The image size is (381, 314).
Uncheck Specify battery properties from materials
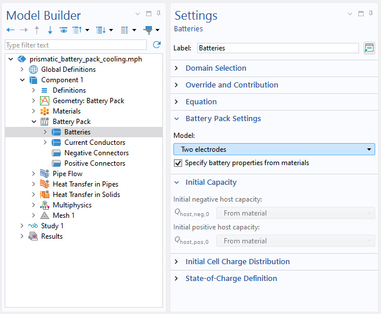point(178,163)
